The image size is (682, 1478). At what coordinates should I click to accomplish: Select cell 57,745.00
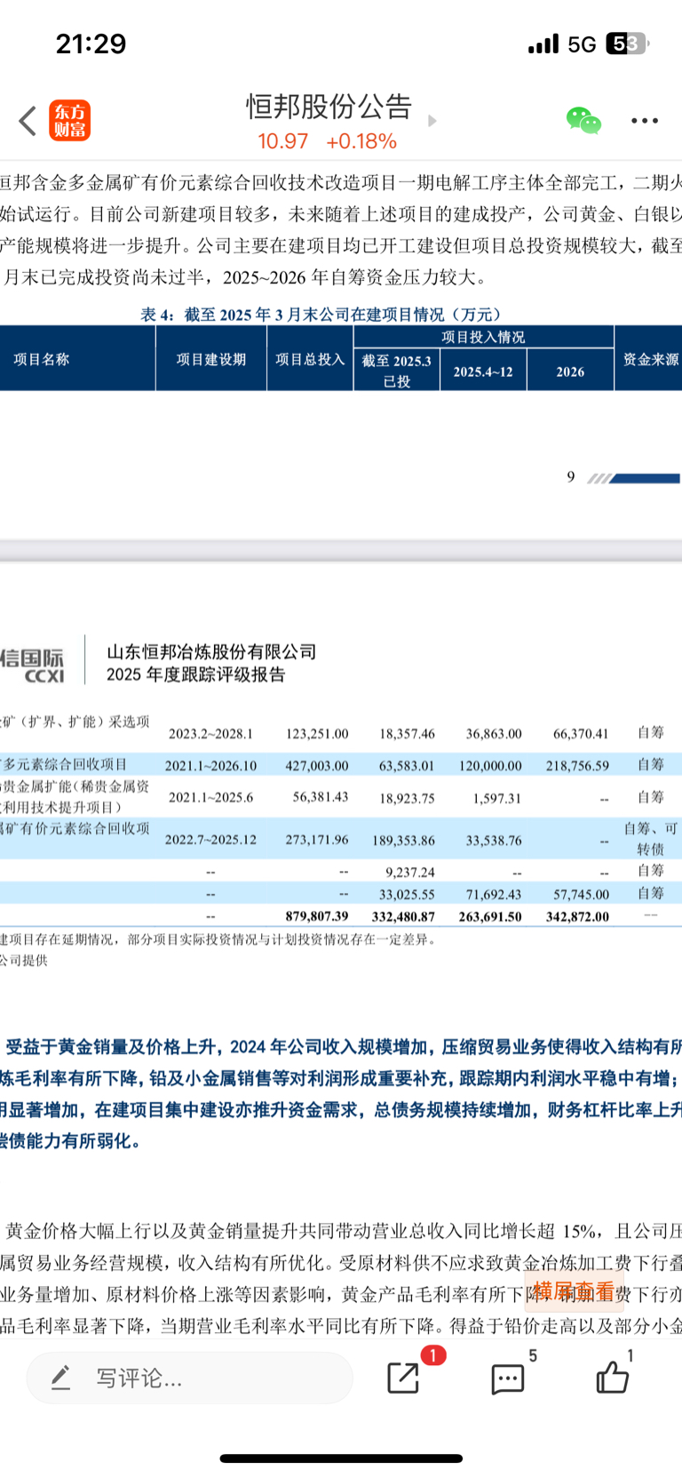[581, 894]
